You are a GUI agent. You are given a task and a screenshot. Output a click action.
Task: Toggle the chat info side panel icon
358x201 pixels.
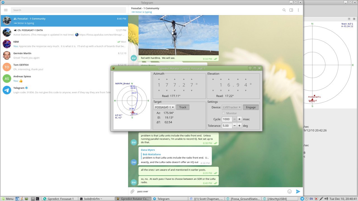[291, 10]
